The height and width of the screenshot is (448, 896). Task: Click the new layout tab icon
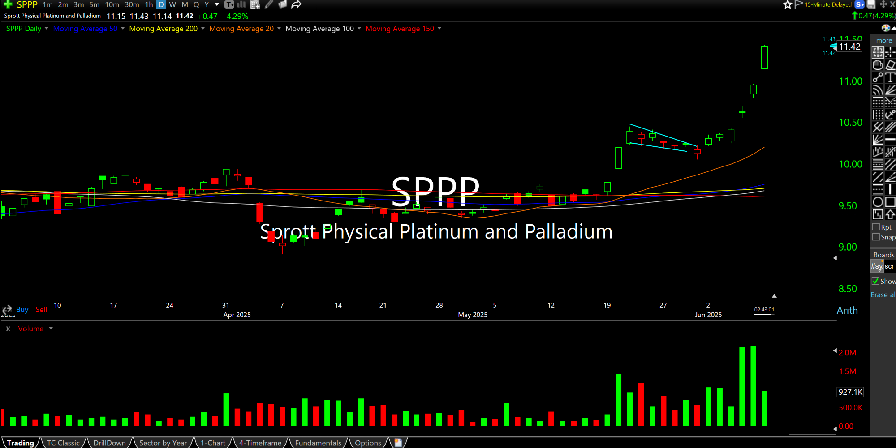tap(398, 443)
